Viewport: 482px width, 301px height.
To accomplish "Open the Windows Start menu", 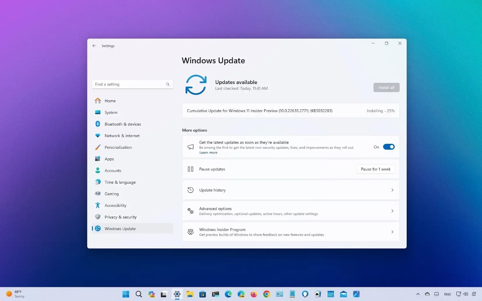I will click(x=126, y=294).
